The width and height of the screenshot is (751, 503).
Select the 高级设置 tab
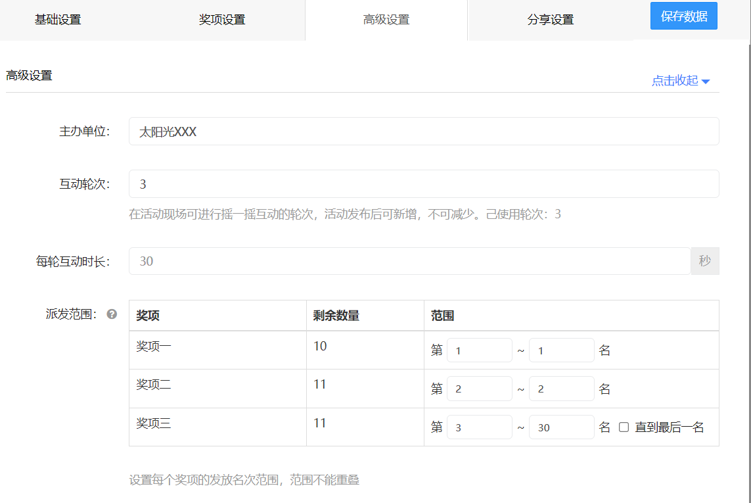coord(386,20)
